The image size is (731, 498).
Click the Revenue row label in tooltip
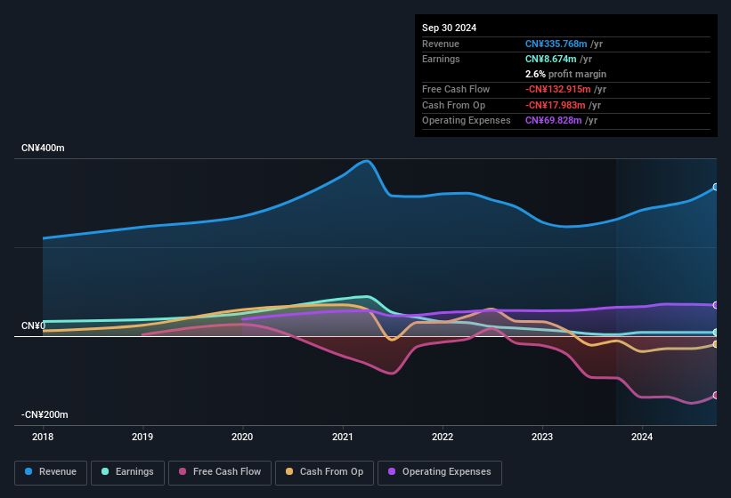point(441,44)
